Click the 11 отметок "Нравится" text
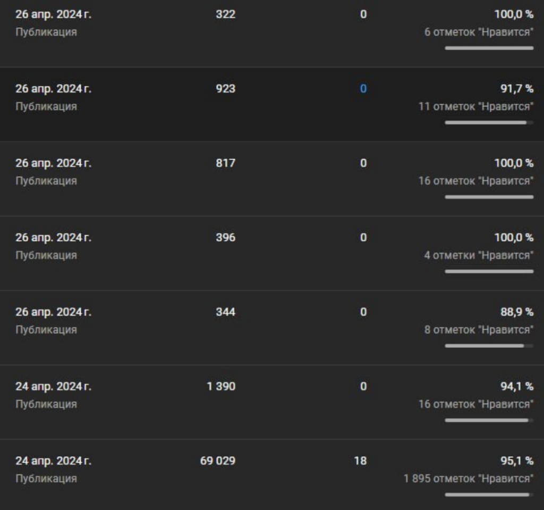 pos(476,106)
